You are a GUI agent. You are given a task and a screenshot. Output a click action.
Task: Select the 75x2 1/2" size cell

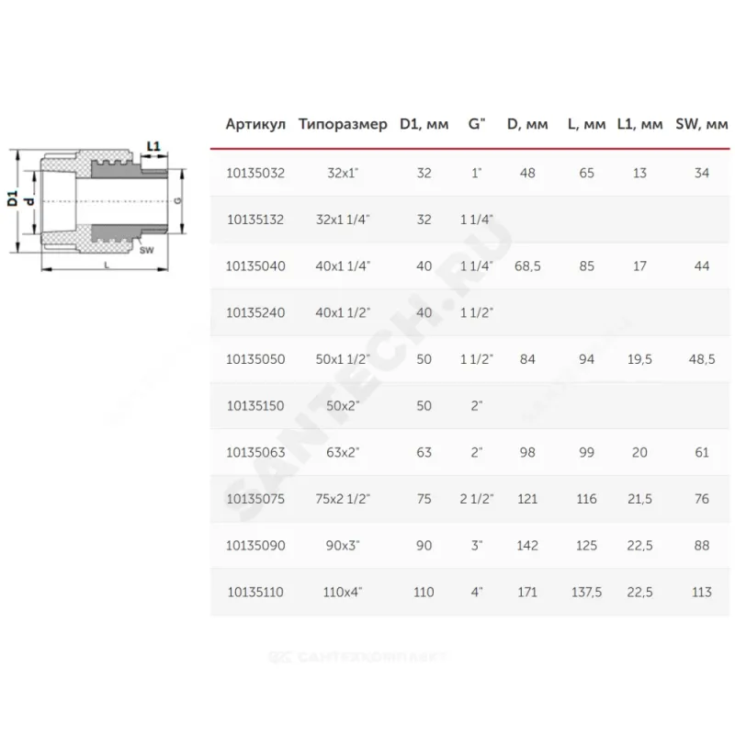[343, 499]
